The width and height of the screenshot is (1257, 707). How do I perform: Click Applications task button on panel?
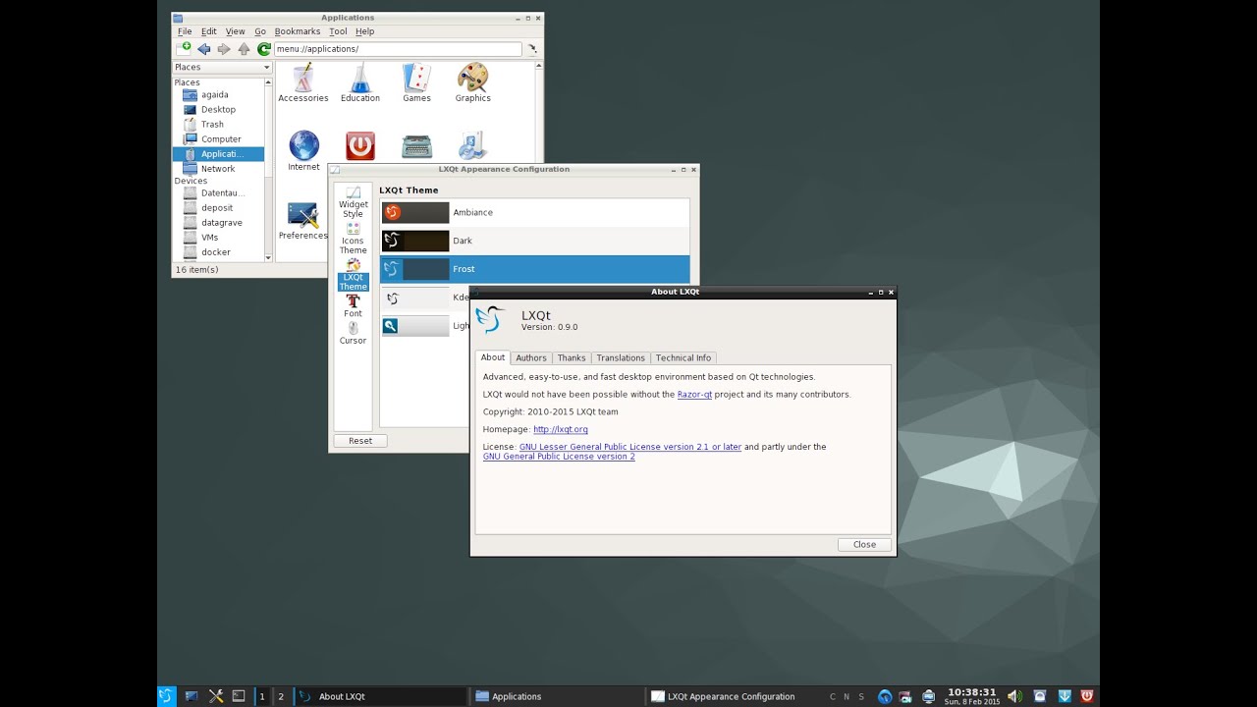[x=556, y=696]
